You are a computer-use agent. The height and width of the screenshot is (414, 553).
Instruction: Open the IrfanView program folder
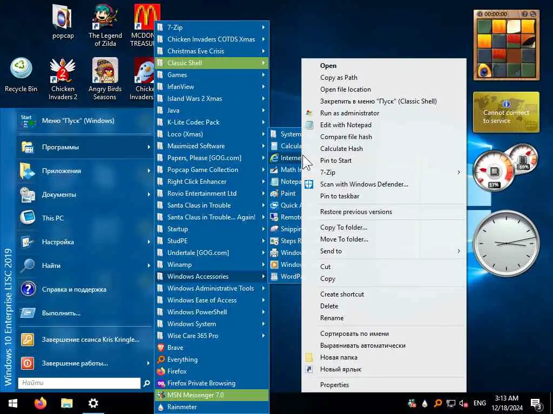(x=212, y=87)
